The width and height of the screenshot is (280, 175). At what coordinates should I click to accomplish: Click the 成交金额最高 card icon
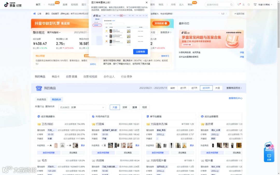[202, 116]
